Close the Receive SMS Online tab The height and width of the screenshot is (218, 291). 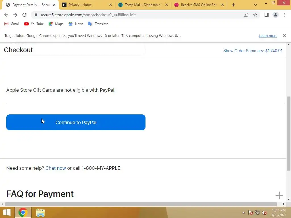pyautogui.click(x=223, y=5)
